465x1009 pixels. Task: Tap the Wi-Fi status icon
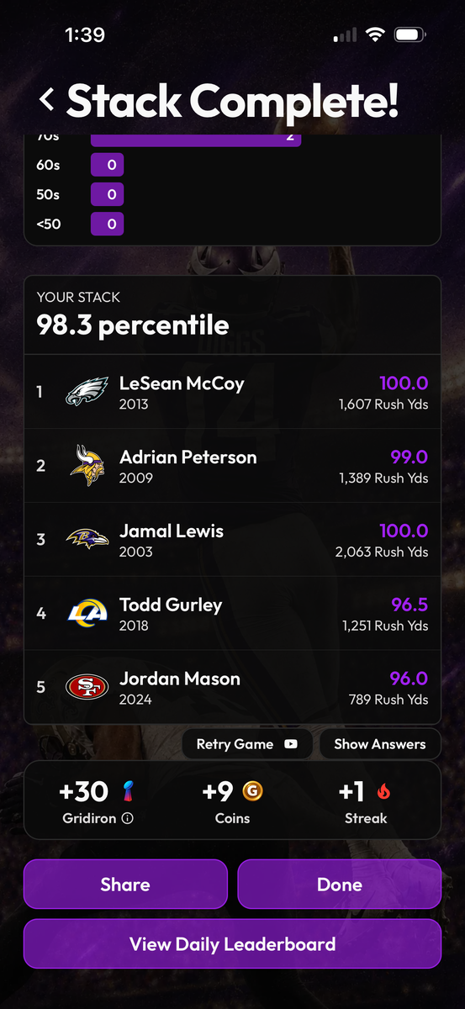click(x=373, y=35)
